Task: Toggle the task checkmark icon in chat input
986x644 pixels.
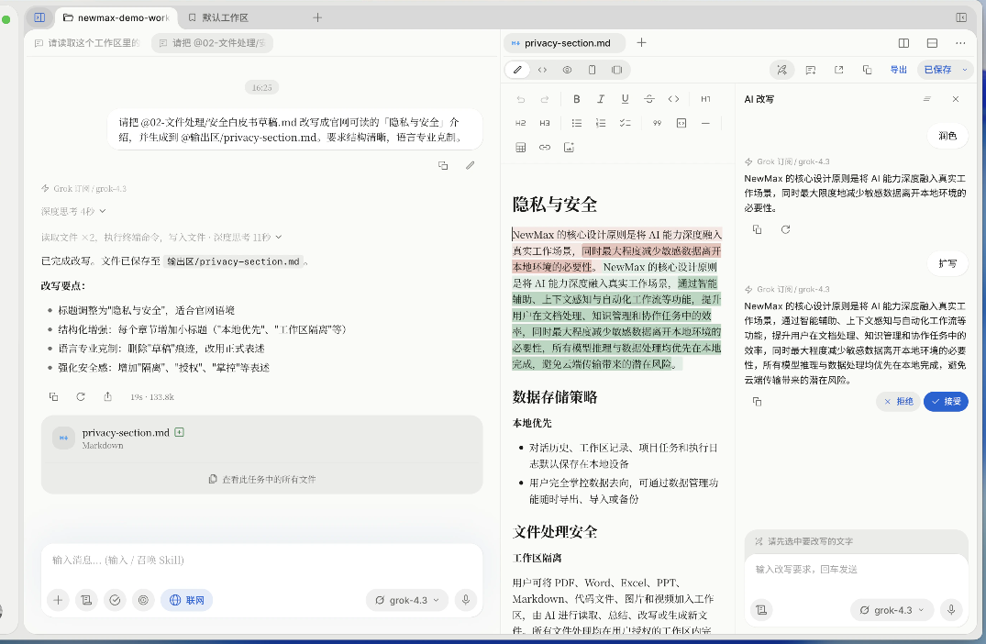Action: pyautogui.click(x=115, y=600)
